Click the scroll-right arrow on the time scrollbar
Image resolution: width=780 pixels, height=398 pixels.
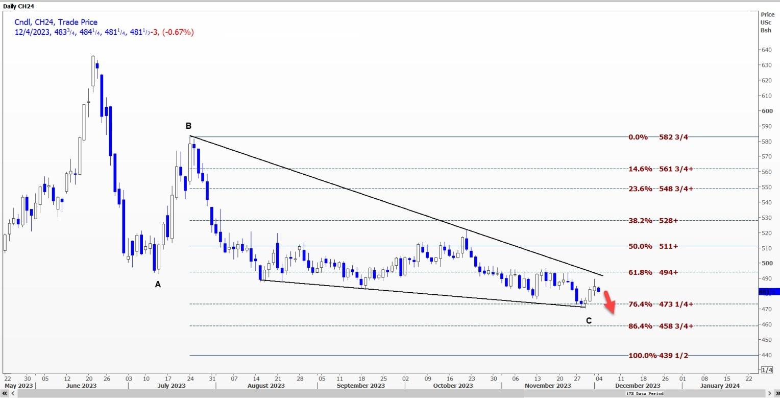tap(769, 393)
